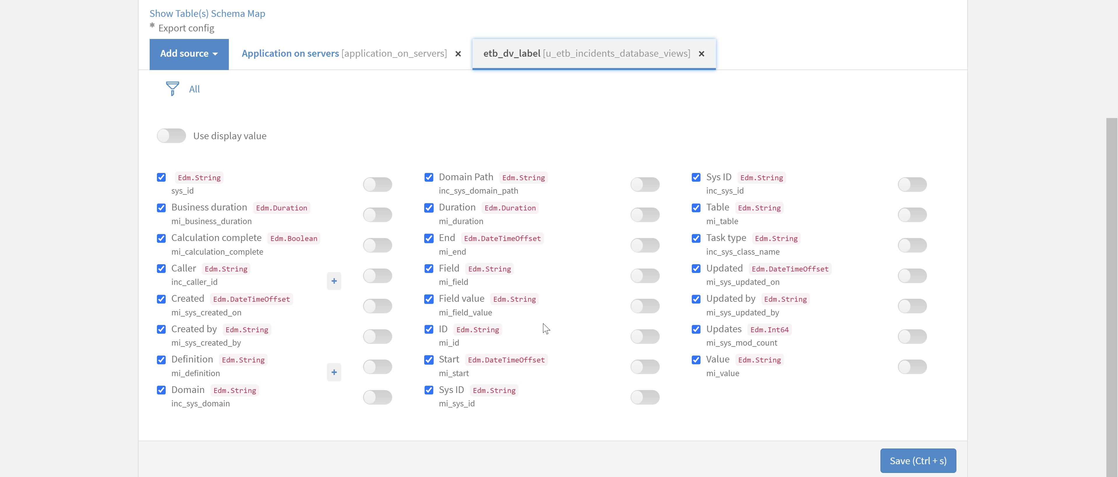Click plus icon next to Definition field
The image size is (1118, 477).
pyautogui.click(x=334, y=372)
